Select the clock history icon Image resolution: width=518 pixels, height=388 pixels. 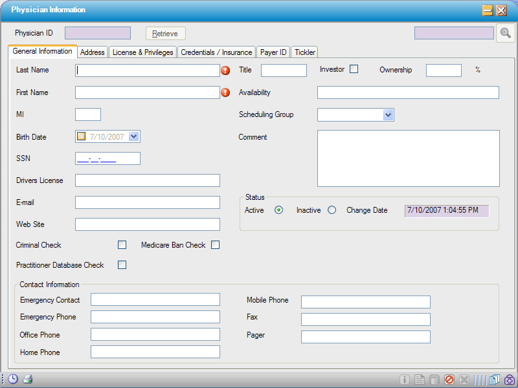13,379
